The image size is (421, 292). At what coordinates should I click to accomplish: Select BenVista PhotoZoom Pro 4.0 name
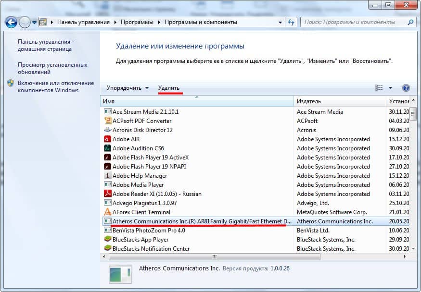(149, 231)
